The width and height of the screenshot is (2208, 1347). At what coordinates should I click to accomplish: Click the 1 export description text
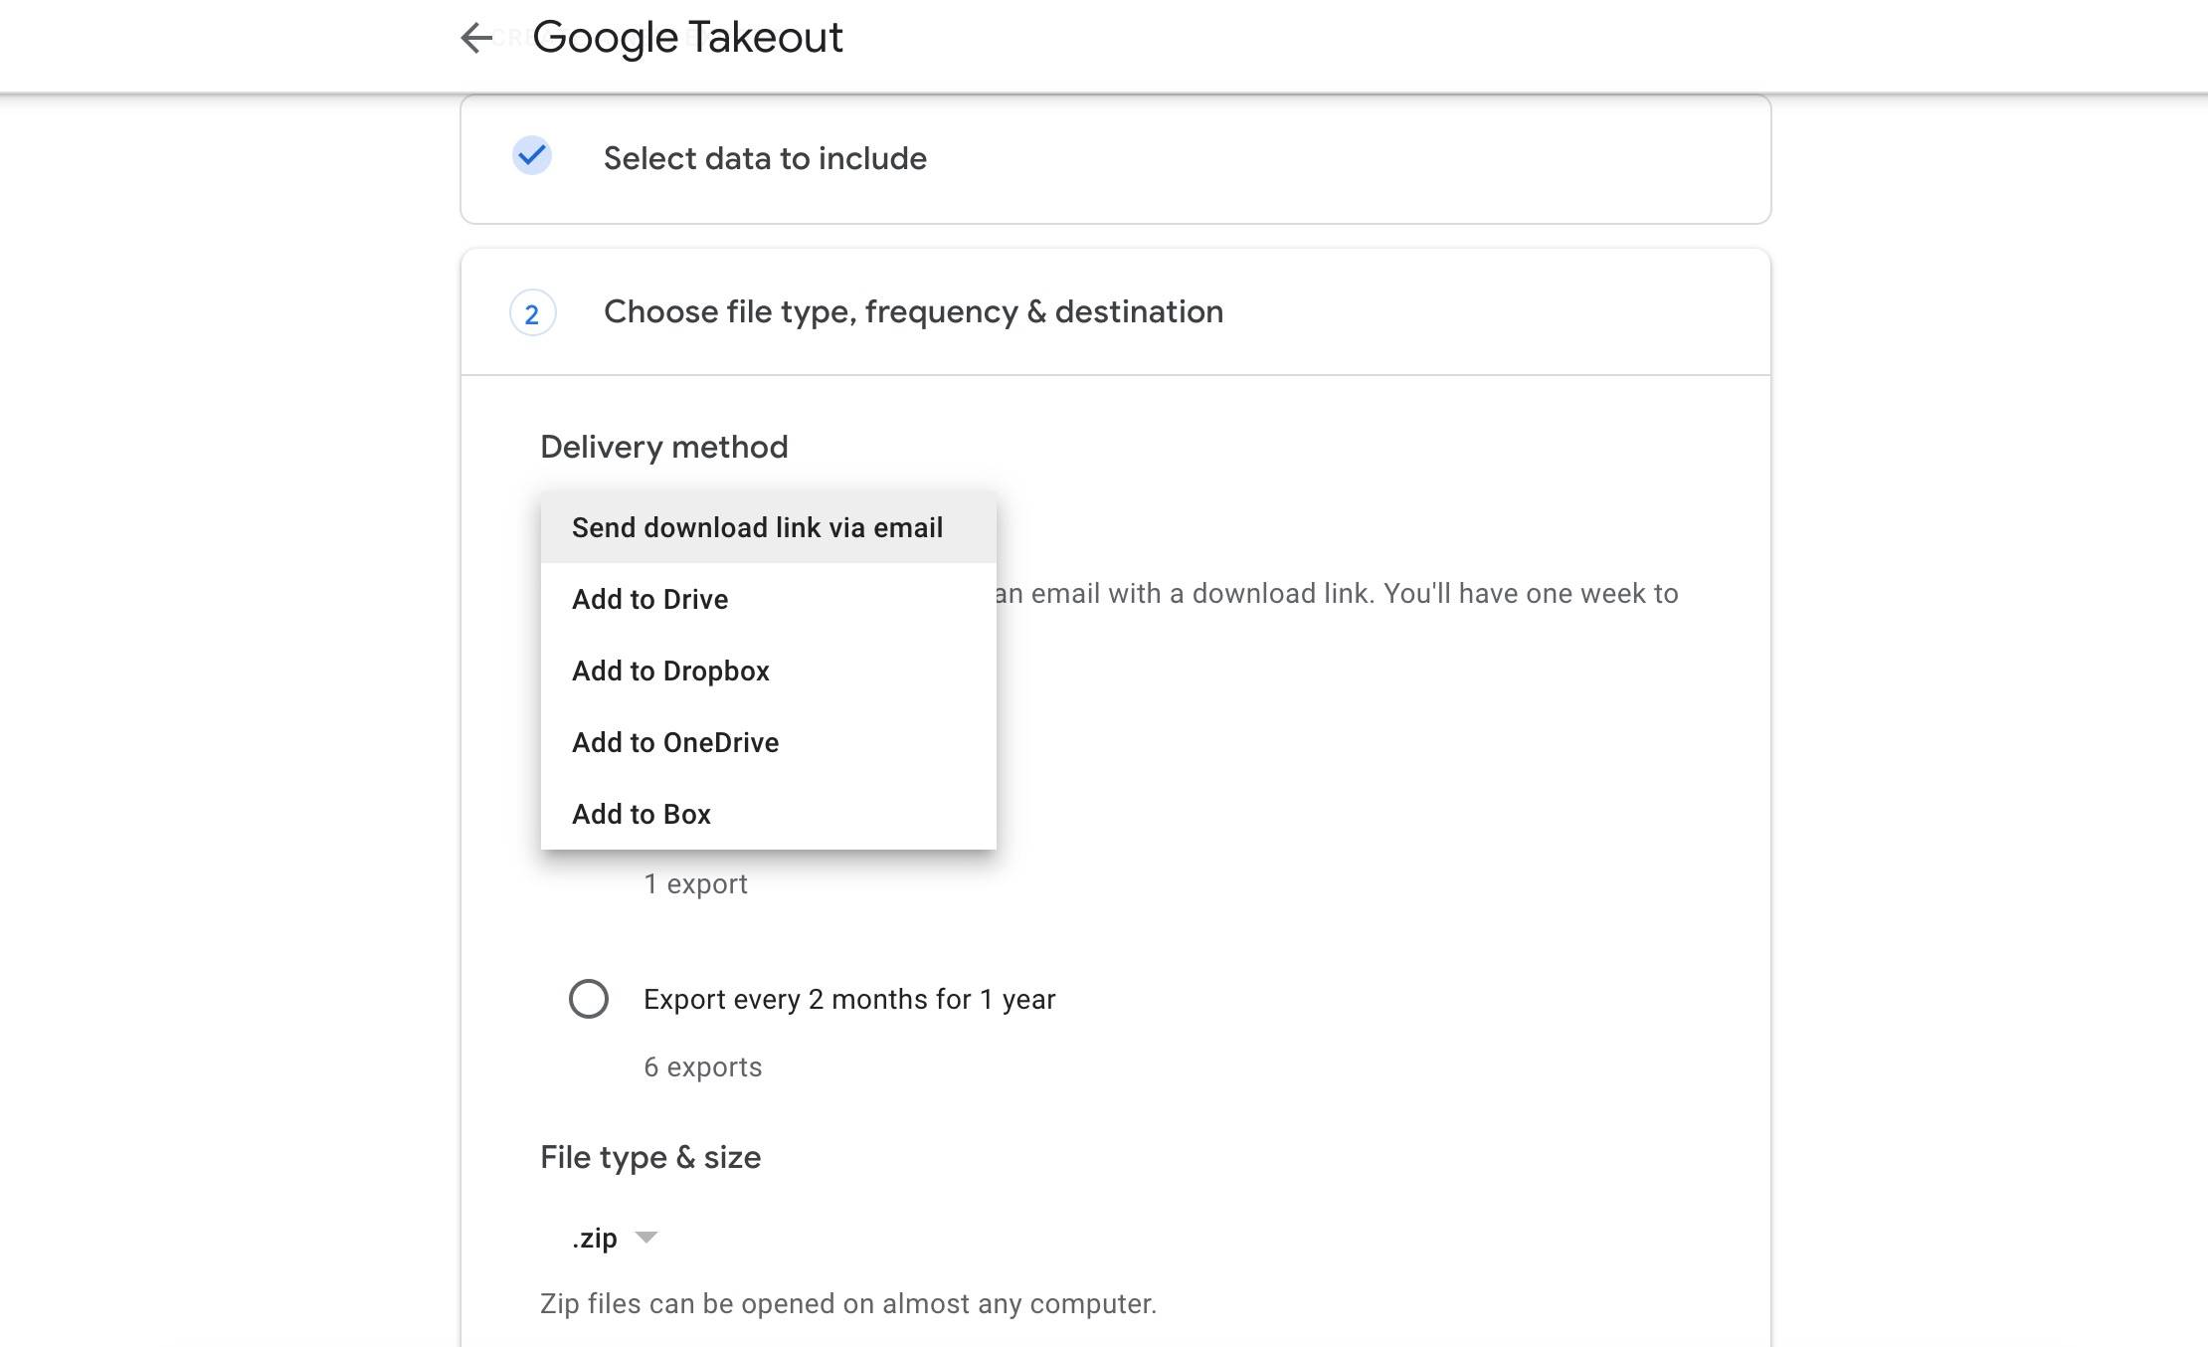695,883
